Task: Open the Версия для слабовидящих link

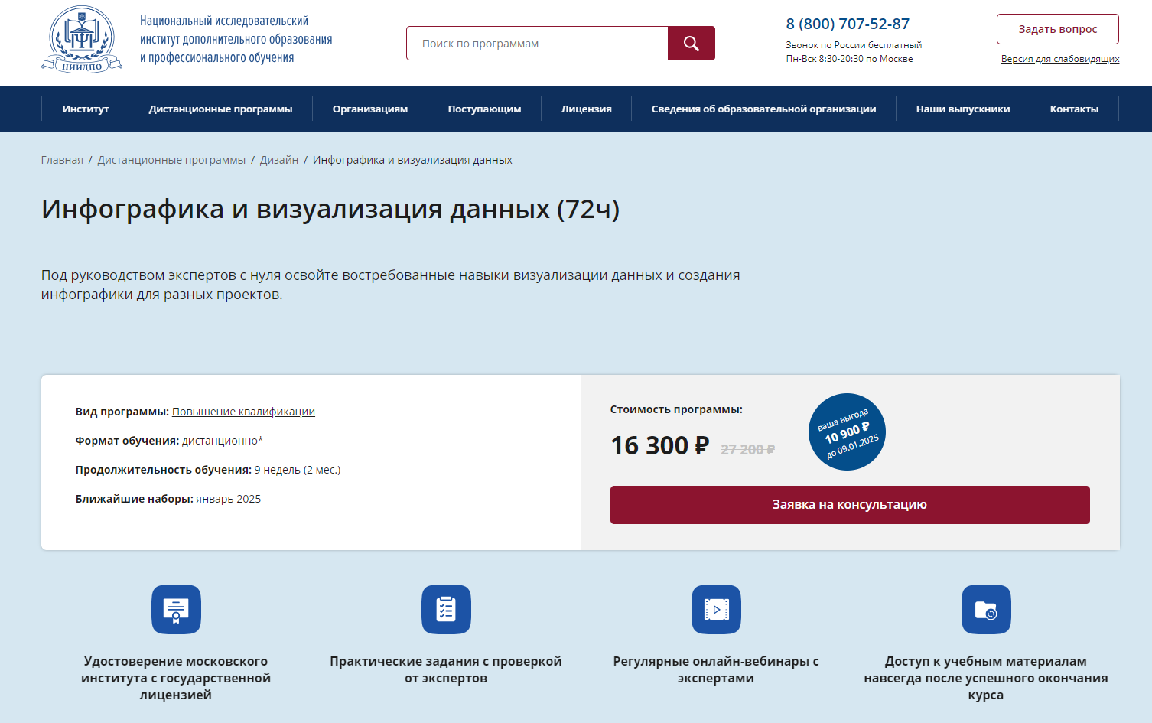Action: click(1060, 59)
